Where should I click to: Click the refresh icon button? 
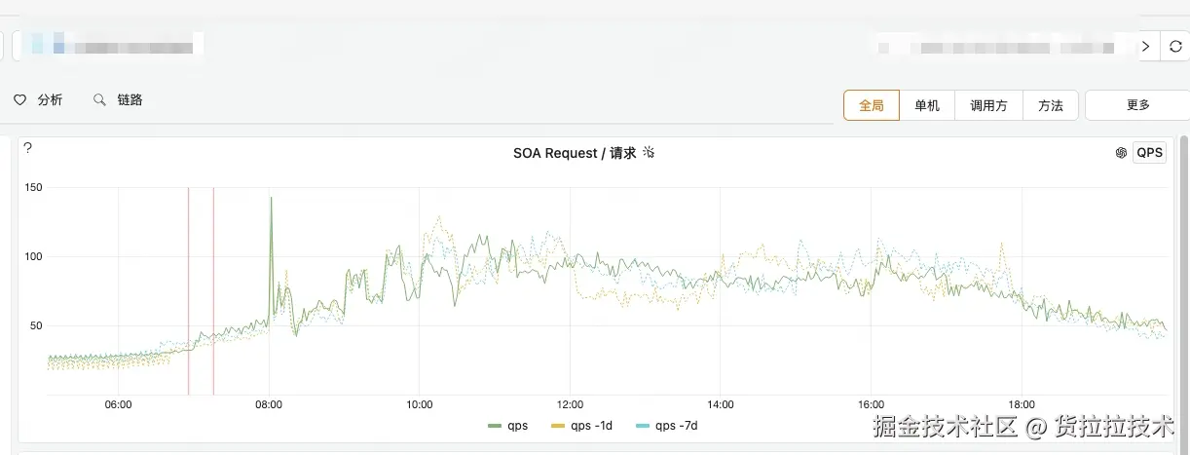[x=1175, y=46]
